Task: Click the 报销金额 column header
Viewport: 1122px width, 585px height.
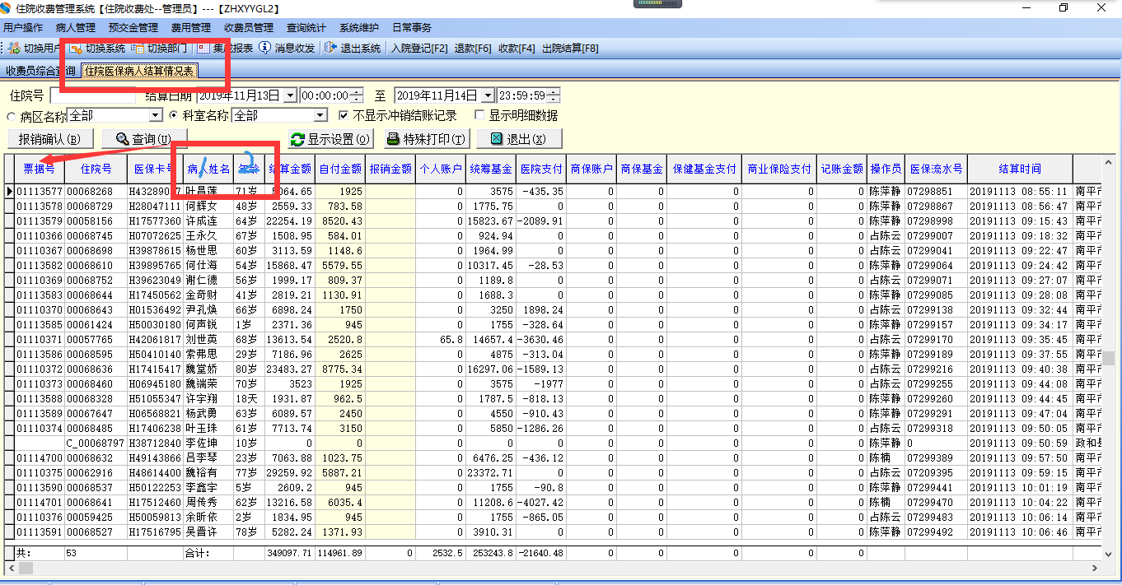Action: (390, 169)
